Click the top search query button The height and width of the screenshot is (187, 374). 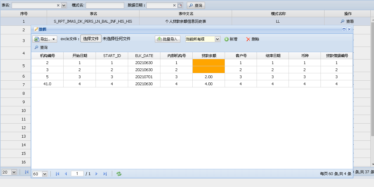[195, 6]
